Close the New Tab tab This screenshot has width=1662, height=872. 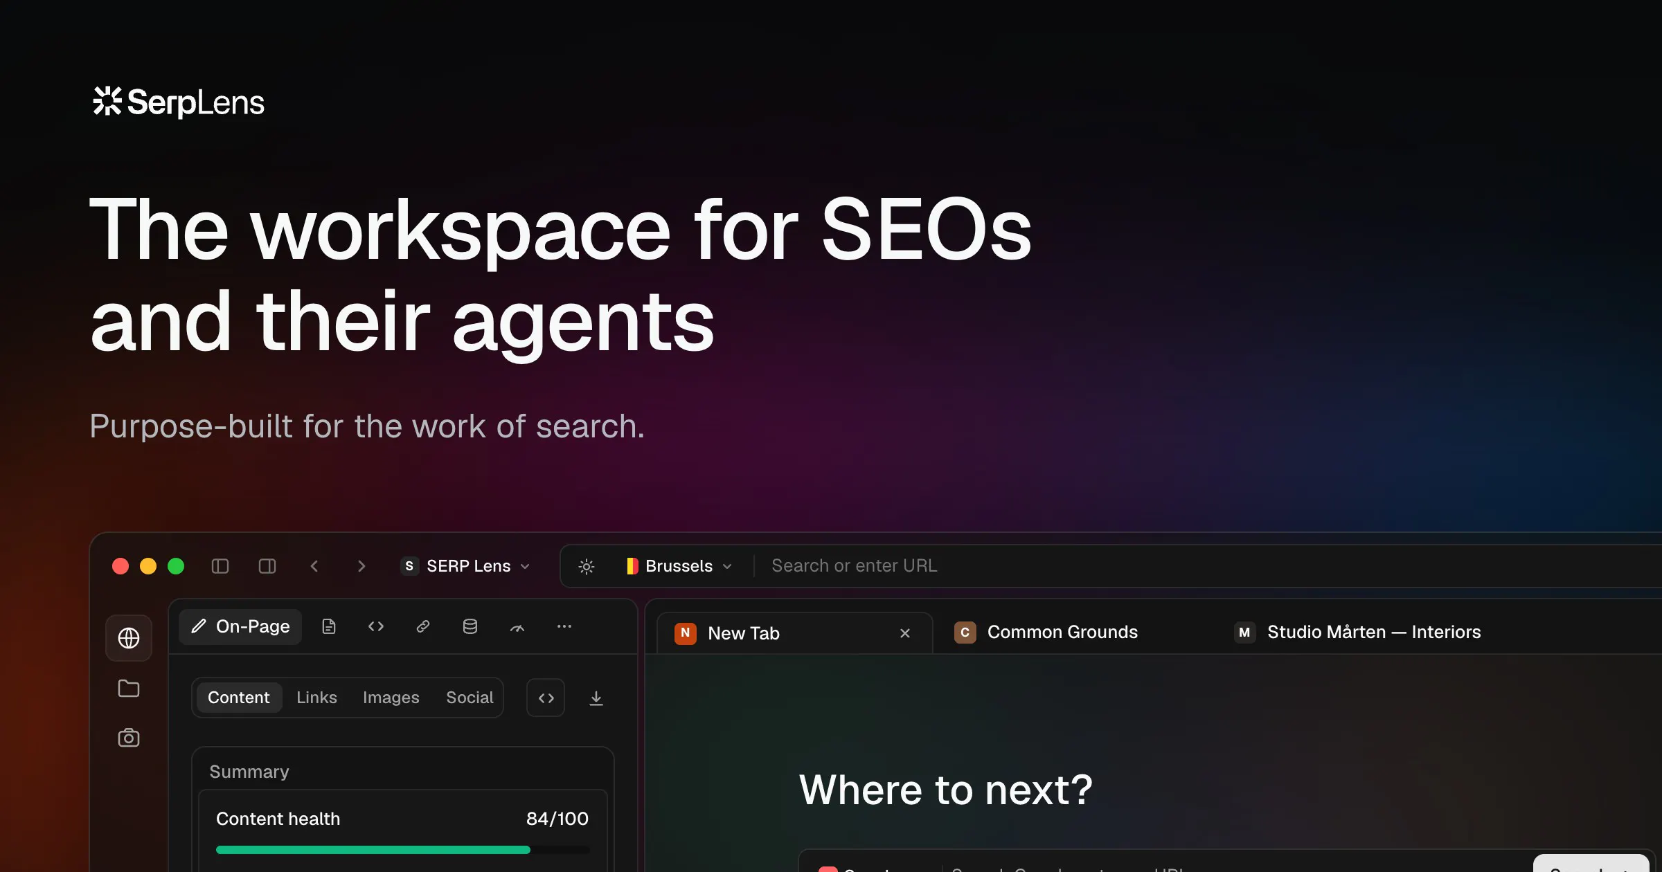[905, 633]
